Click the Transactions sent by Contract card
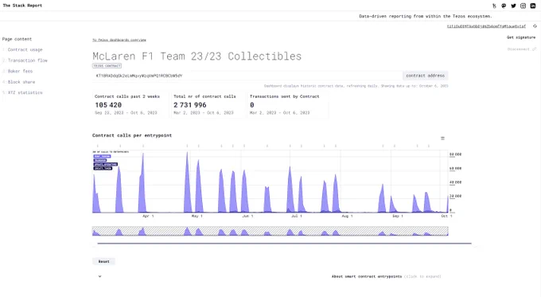 [288, 104]
